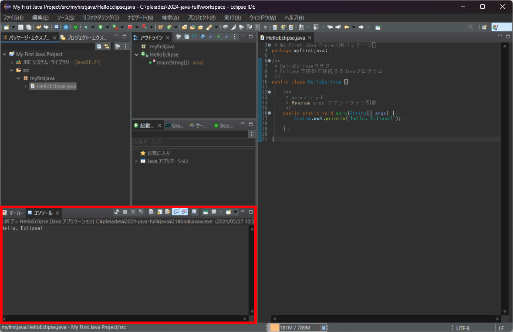Go forward with the white right arrow
This screenshot has height=332, width=513.
(361, 27)
